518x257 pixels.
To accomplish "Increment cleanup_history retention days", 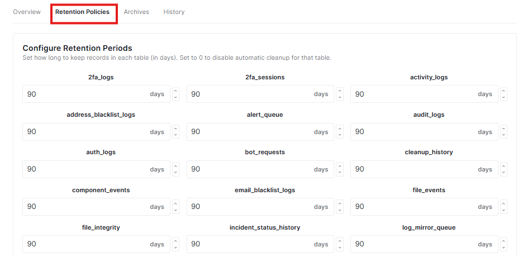I will coord(503,166).
